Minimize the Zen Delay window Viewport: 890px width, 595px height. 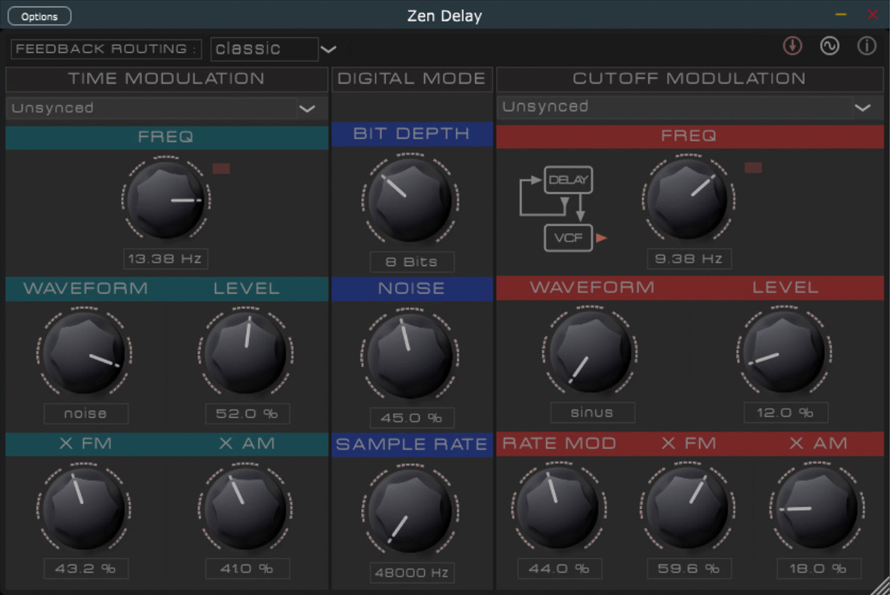tap(841, 14)
